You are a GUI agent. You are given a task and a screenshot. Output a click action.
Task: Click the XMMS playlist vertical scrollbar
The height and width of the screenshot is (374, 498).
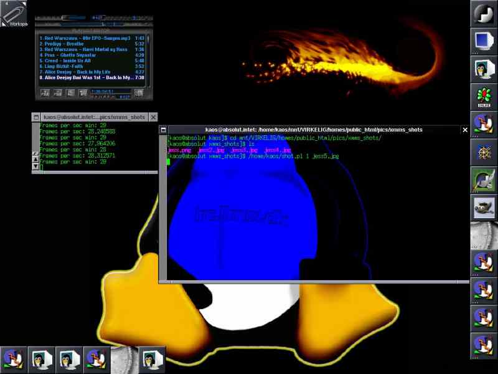[148, 59]
